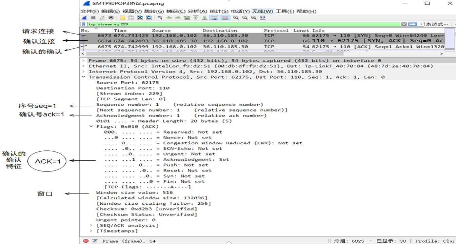Open 表达式… filter expression dialog
456x244 pixels.
click(x=437, y=24)
